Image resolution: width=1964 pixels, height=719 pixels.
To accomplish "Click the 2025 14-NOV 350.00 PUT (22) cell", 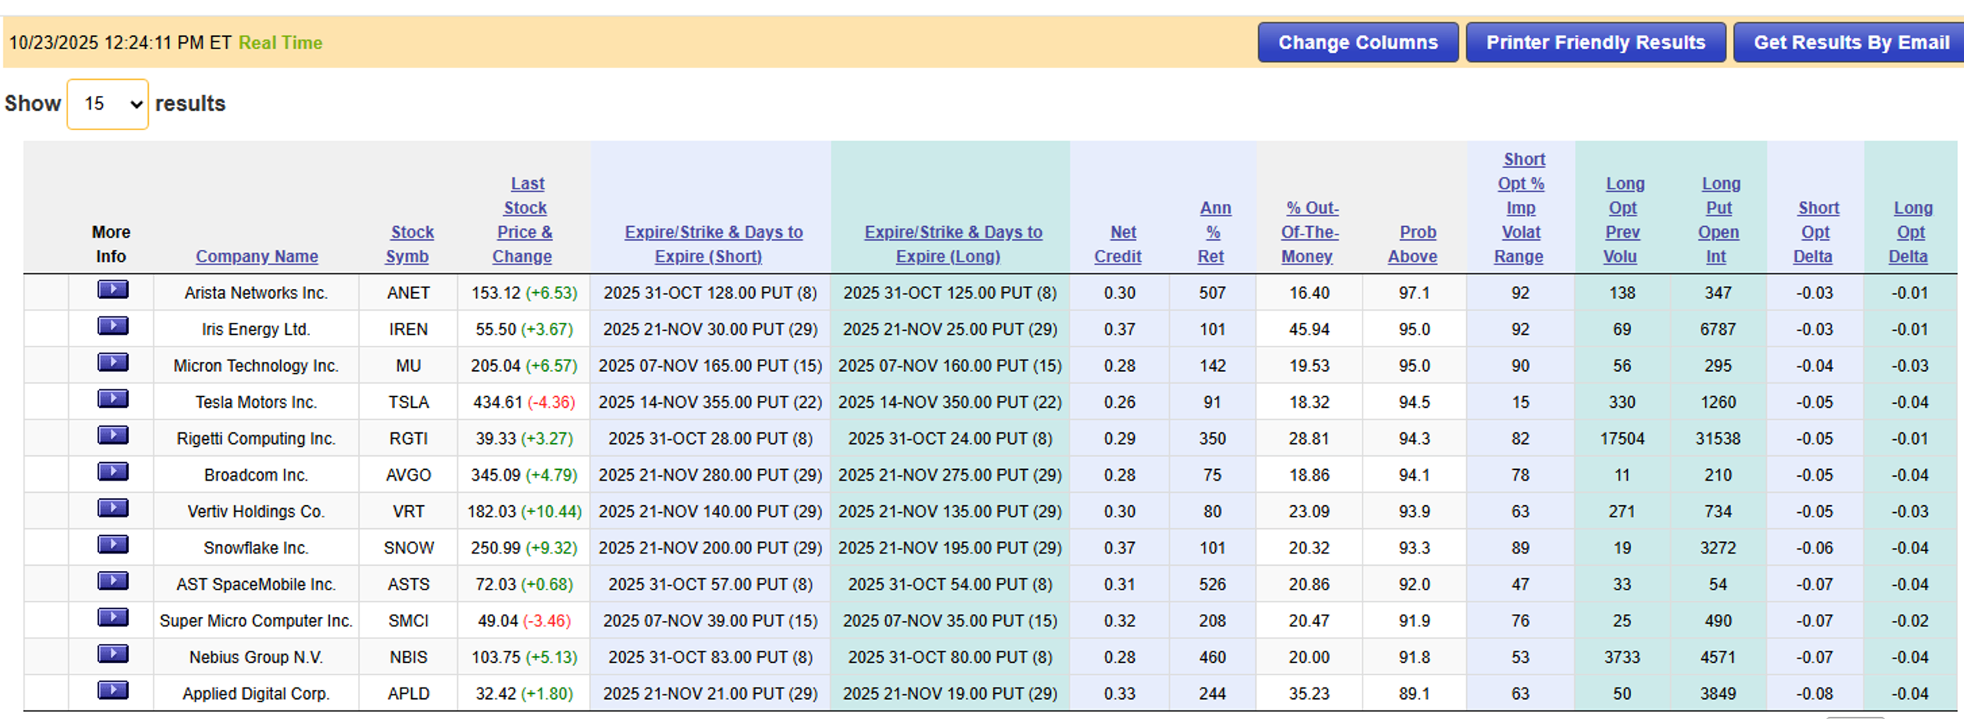I will pos(951,402).
